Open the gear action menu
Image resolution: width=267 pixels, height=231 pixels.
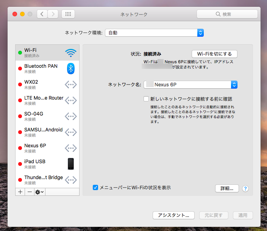[40, 192]
